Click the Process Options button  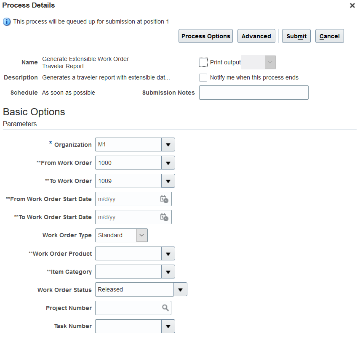click(206, 36)
